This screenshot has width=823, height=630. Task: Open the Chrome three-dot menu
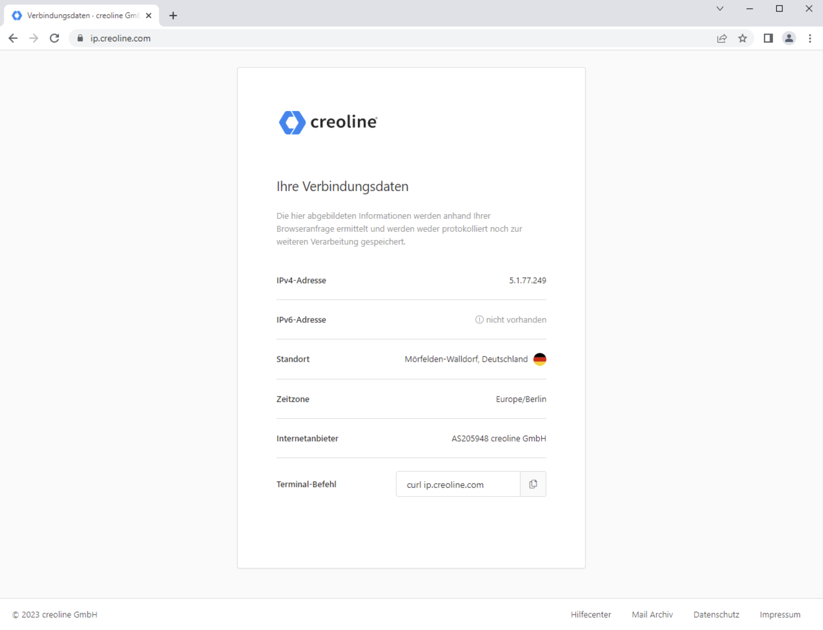pyautogui.click(x=810, y=38)
